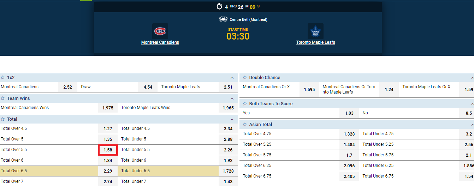This screenshot has height=186, width=474.
Task: Pick Asian Total Over 5.25 at 1.484
Action: coord(349,145)
